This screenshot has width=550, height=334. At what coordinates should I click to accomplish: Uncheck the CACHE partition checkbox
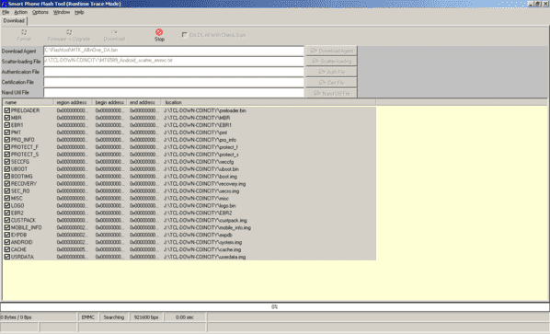tap(7, 249)
